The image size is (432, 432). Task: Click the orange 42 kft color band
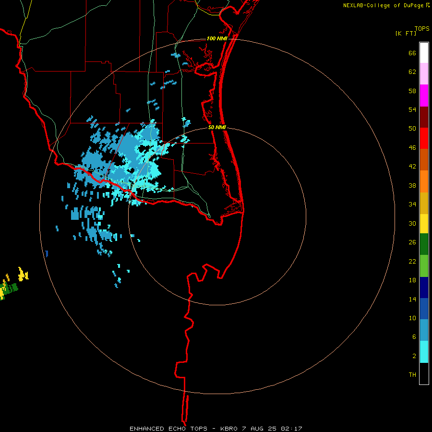(424, 181)
